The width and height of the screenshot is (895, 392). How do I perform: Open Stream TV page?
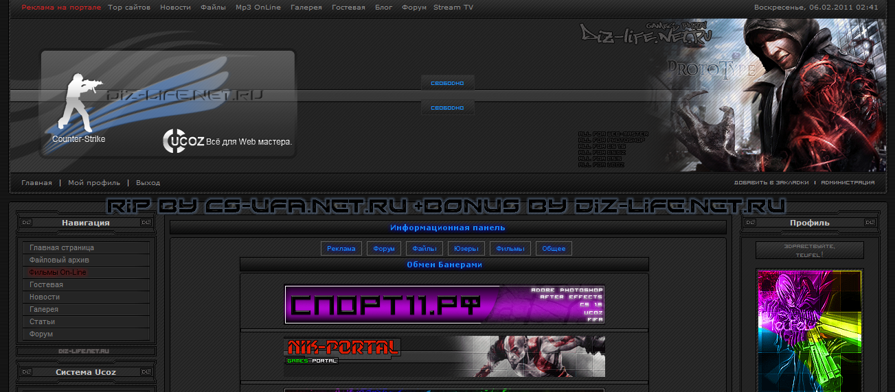[453, 8]
